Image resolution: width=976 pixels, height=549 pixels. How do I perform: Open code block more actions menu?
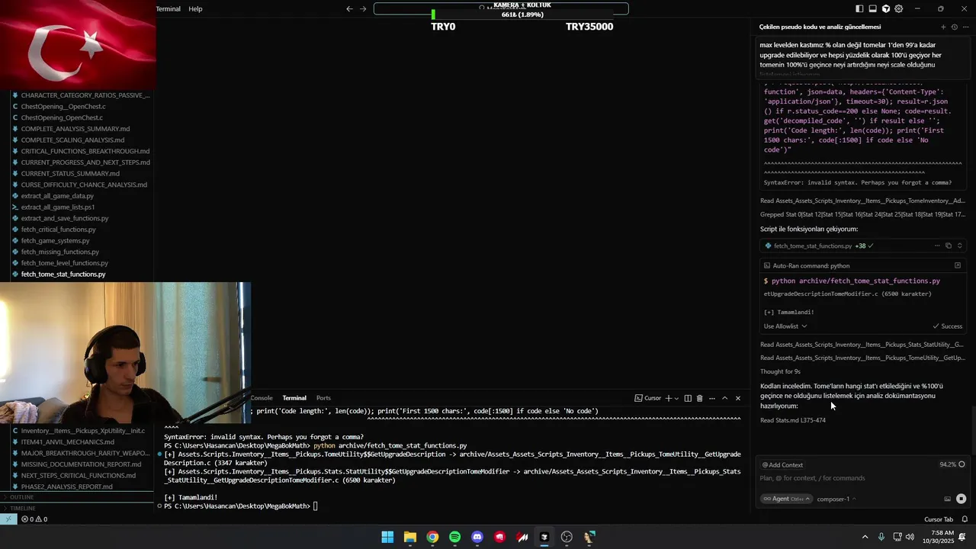tap(937, 246)
